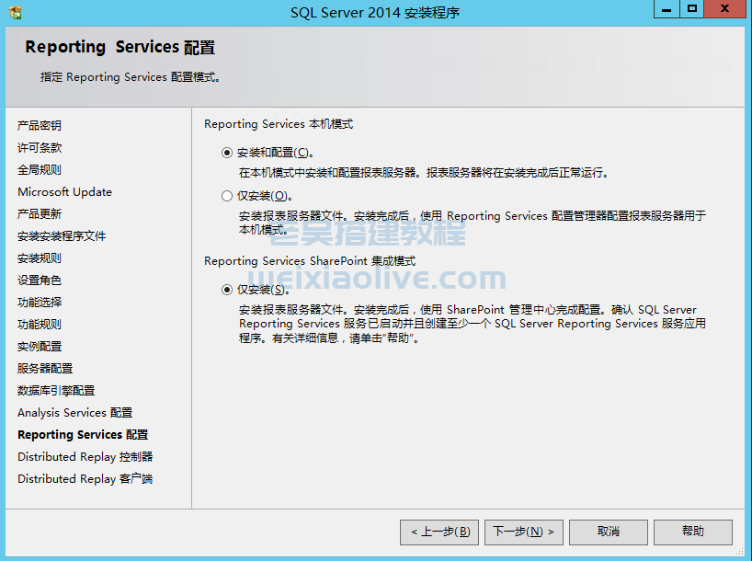Jump to 功能选择 step in sidebar

[x=40, y=303]
